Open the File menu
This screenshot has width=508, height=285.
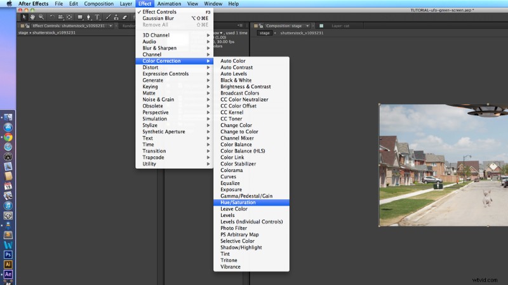coord(58,4)
